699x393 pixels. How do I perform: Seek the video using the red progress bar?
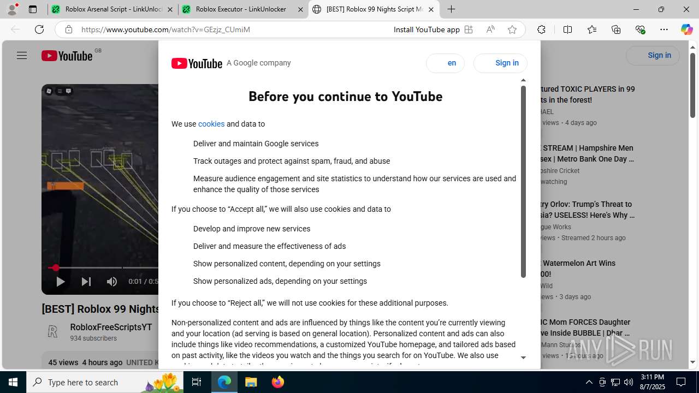point(103,267)
